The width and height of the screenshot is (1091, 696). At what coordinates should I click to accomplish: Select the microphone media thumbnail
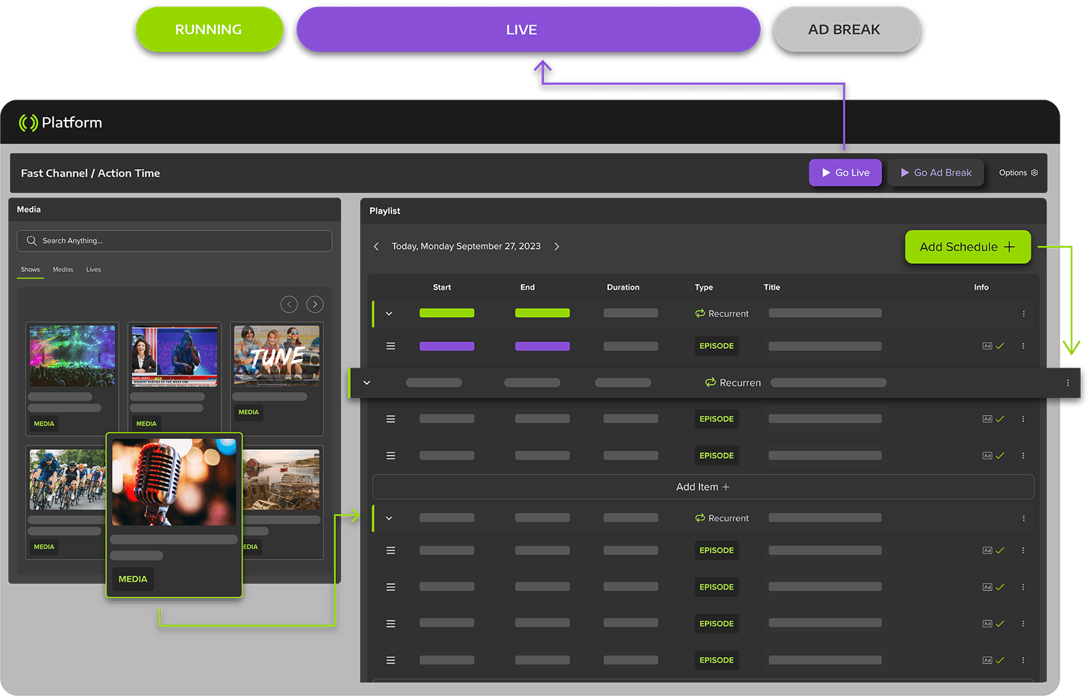point(174,481)
